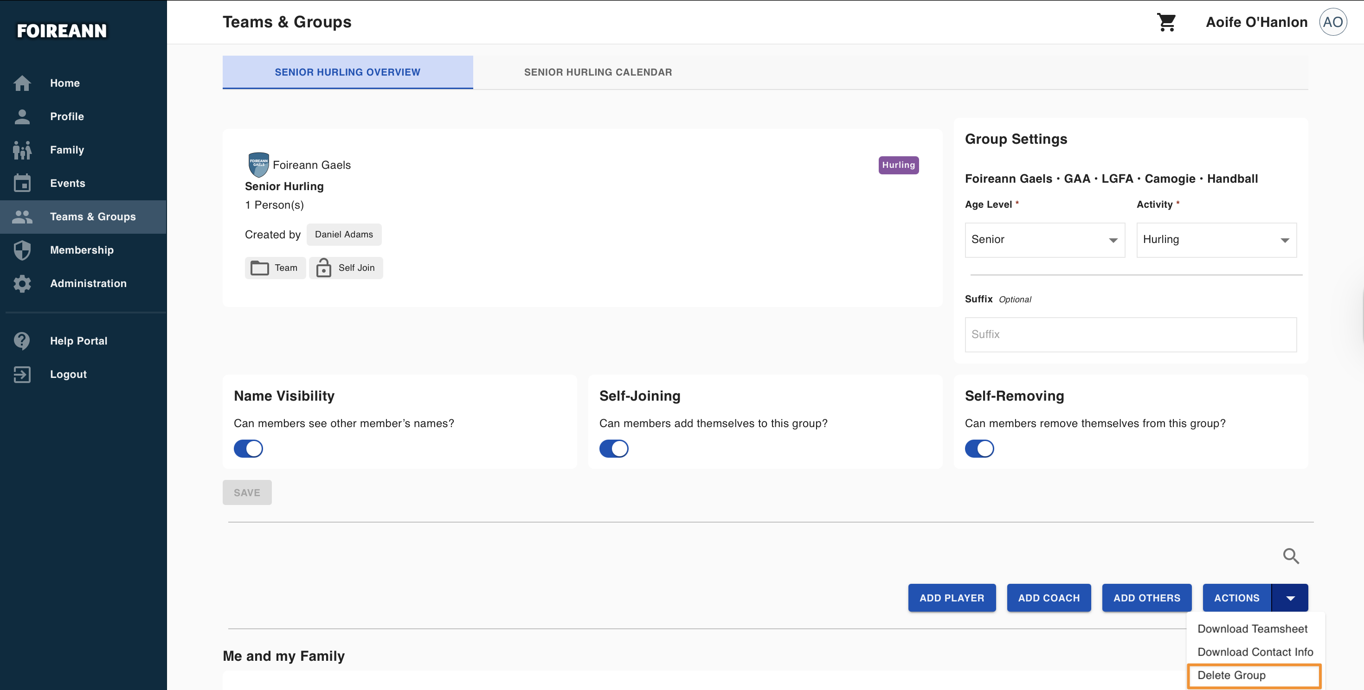The height and width of the screenshot is (690, 1364).
Task: Click the purple Hurling tag
Action: pyautogui.click(x=898, y=165)
